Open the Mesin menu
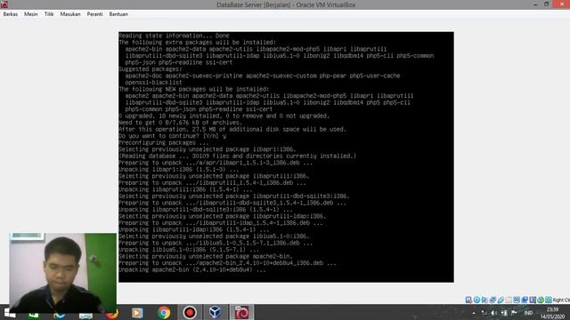 (x=31, y=14)
